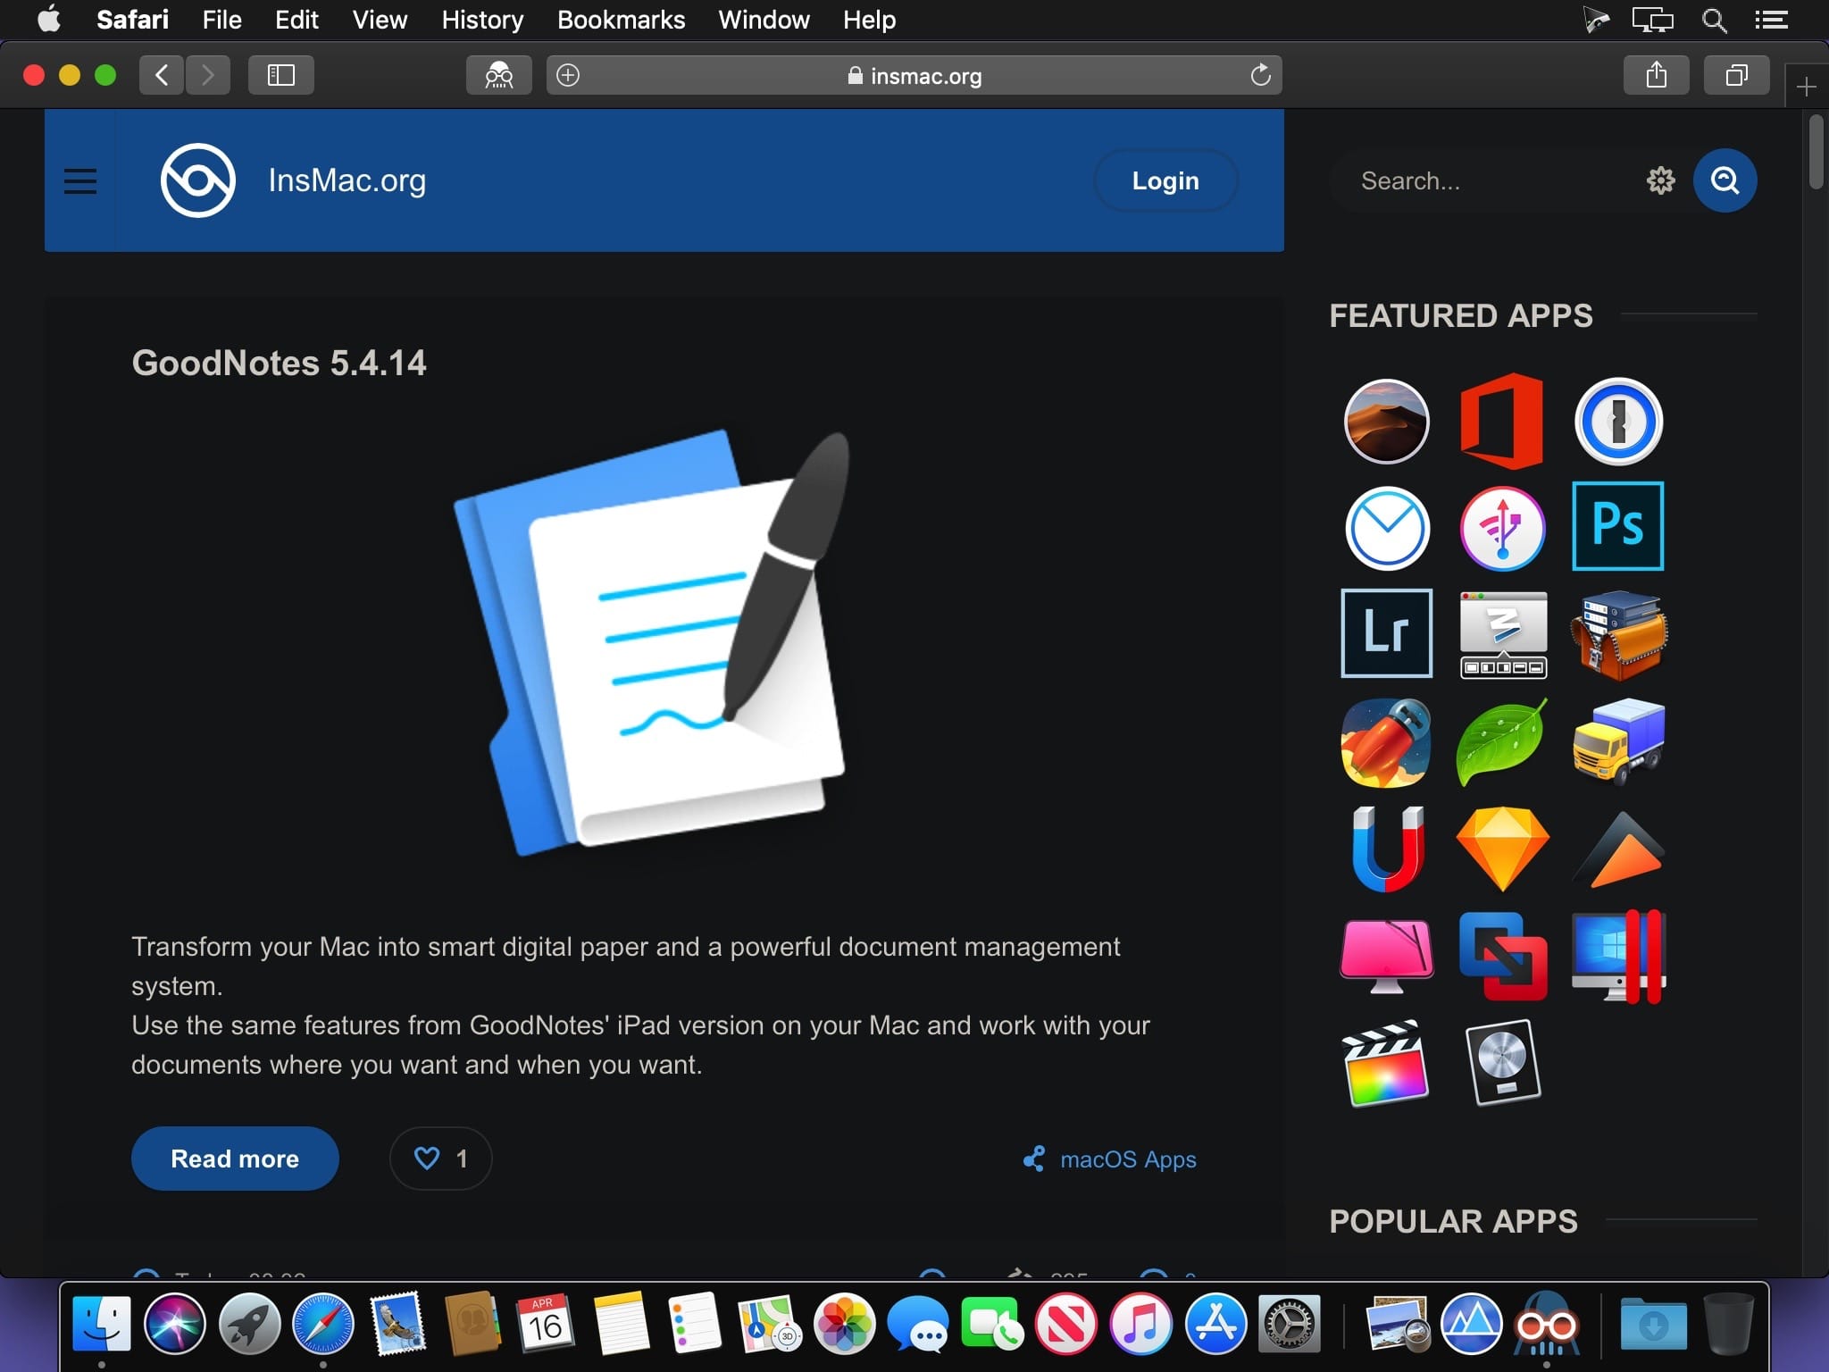
Task: Click the Microsoft Office featured app icon
Action: [x=1502, y=421]
